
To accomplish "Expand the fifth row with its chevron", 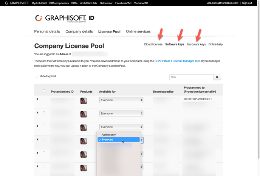I will (x=37, y=153).
